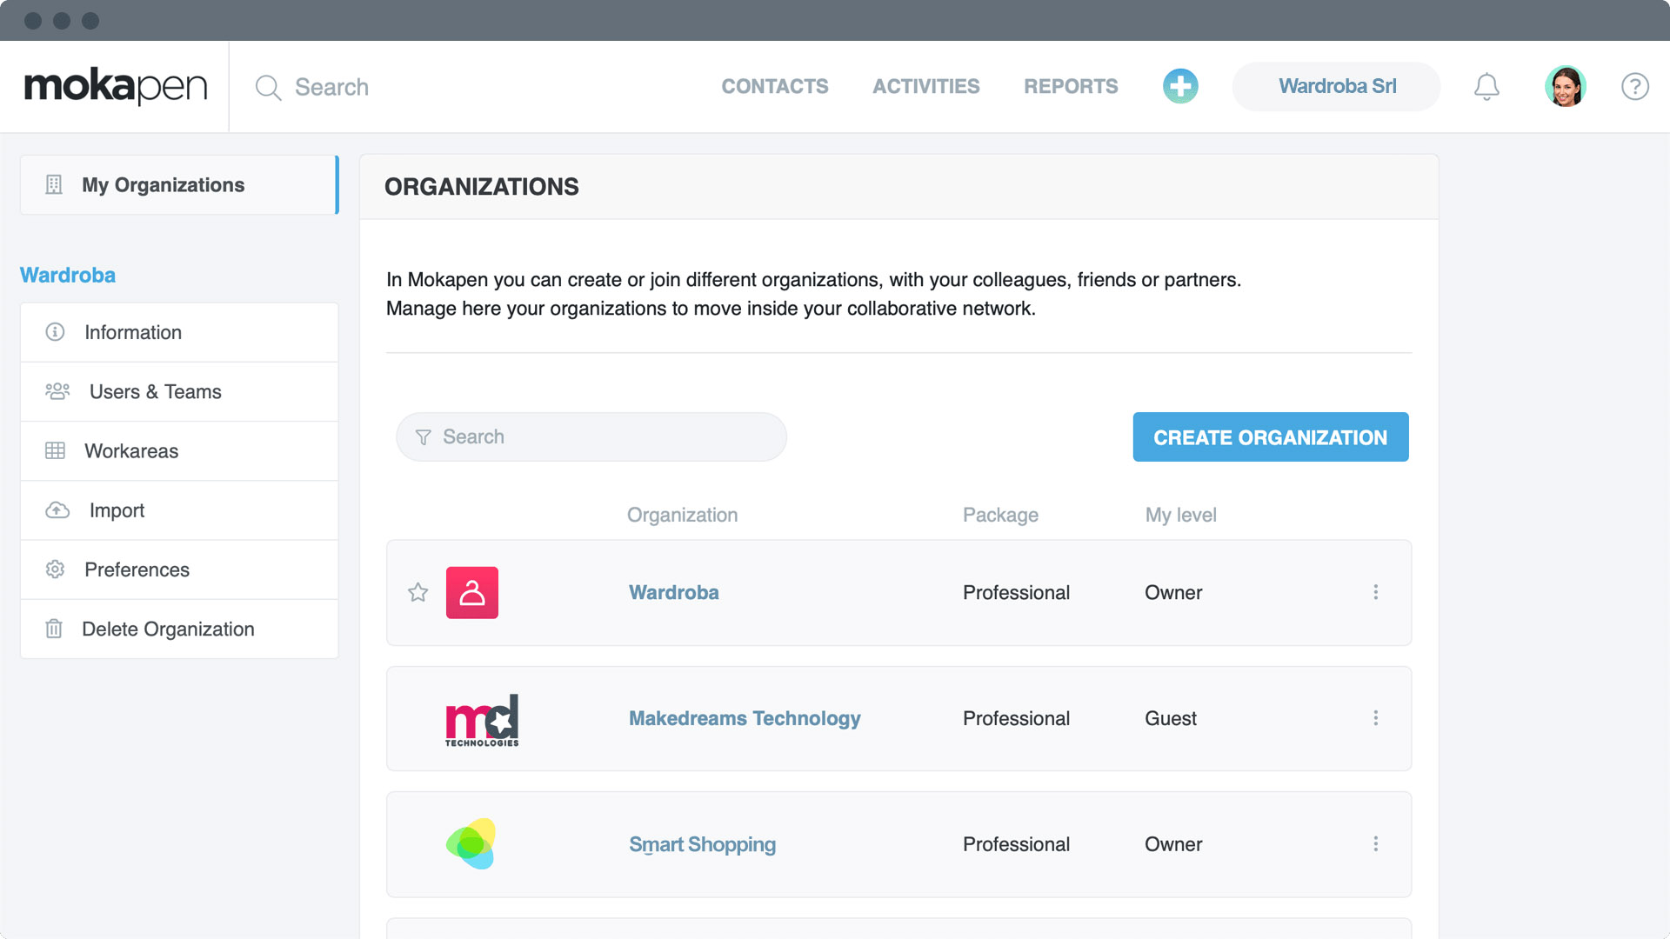This screenshot has height=939, width=1670.
Task: Open notifications via the bell icon
Action: point(1486,86)
